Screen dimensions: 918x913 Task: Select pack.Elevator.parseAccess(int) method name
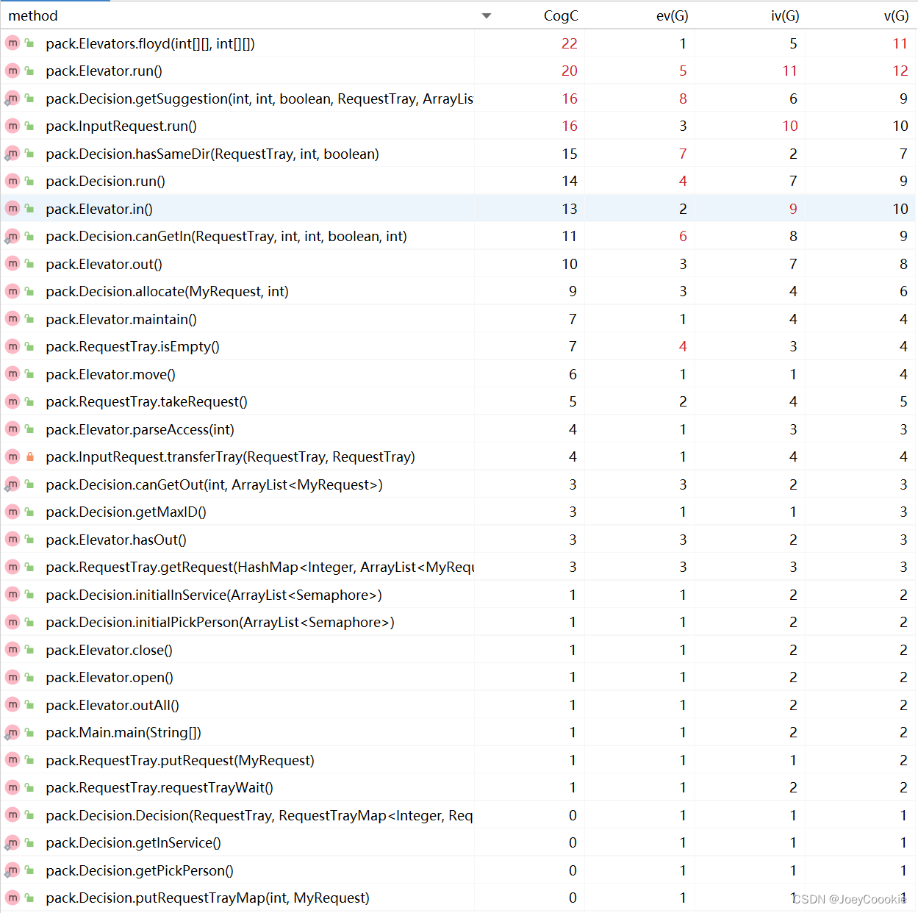[140, 429]
